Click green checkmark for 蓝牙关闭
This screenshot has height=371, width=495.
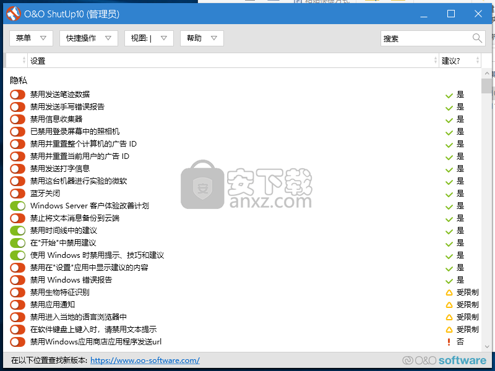[449, 194]
